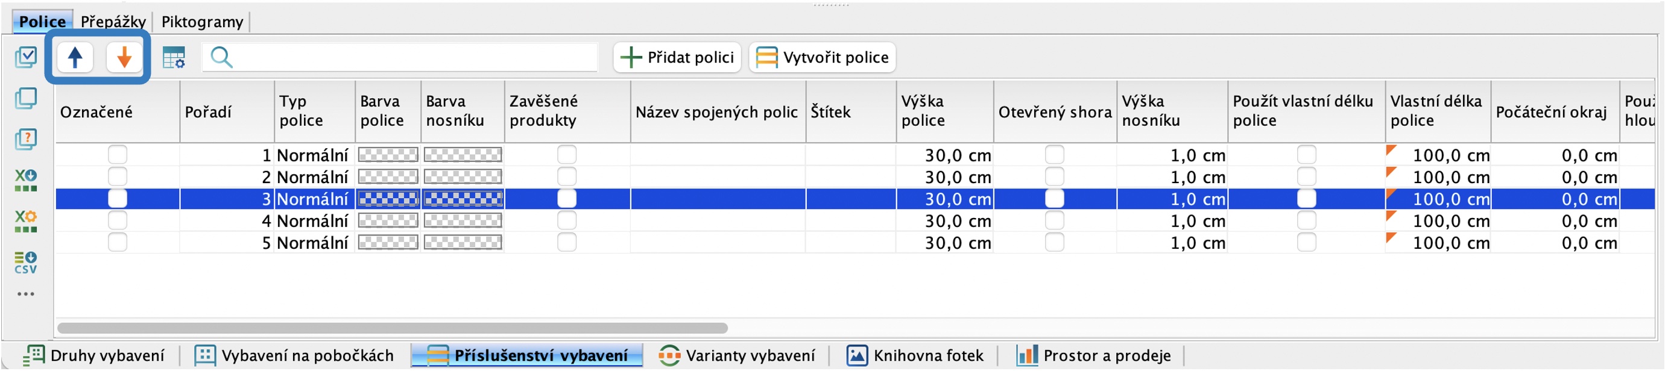Open Typ police cell for shelf 5

315,243
